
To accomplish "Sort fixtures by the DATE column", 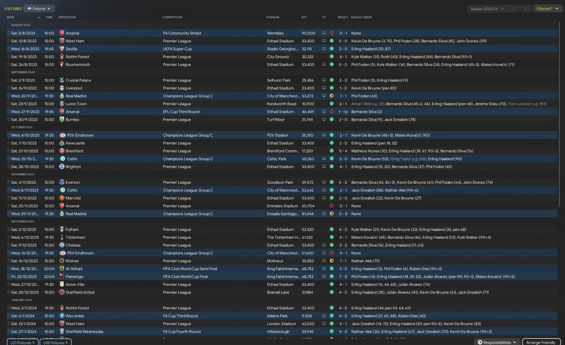I will [x=10, y=17].
